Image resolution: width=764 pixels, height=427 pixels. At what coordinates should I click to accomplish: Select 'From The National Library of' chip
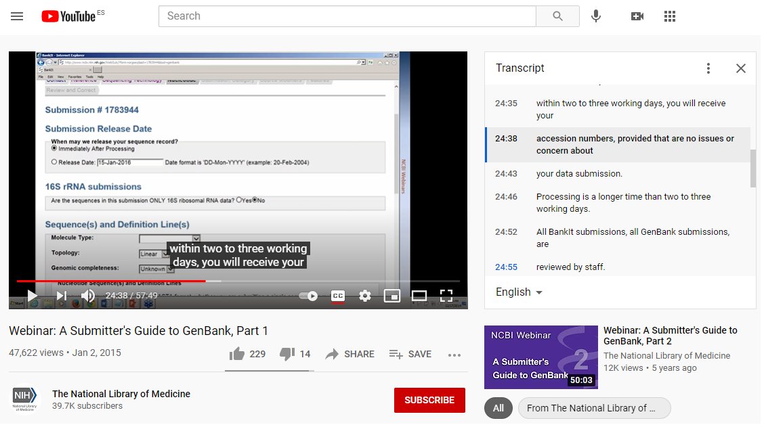tap(595, 408)
